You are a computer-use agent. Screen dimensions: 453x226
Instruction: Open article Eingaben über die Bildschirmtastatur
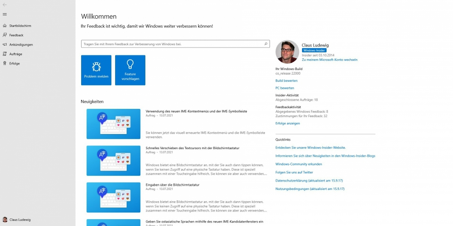(x=173, y=185)
